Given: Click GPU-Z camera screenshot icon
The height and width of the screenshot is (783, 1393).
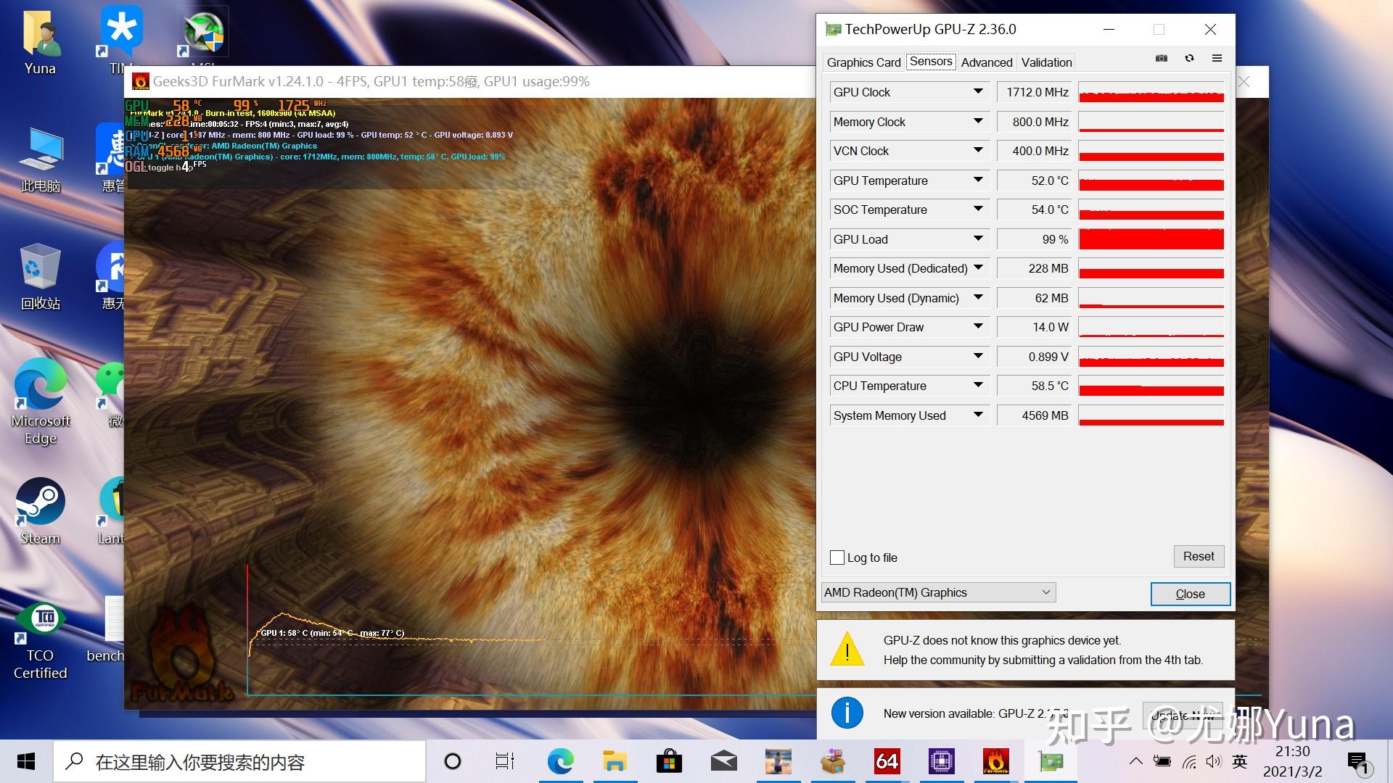Looking at the screenshot, I should tap(1162, 59).
